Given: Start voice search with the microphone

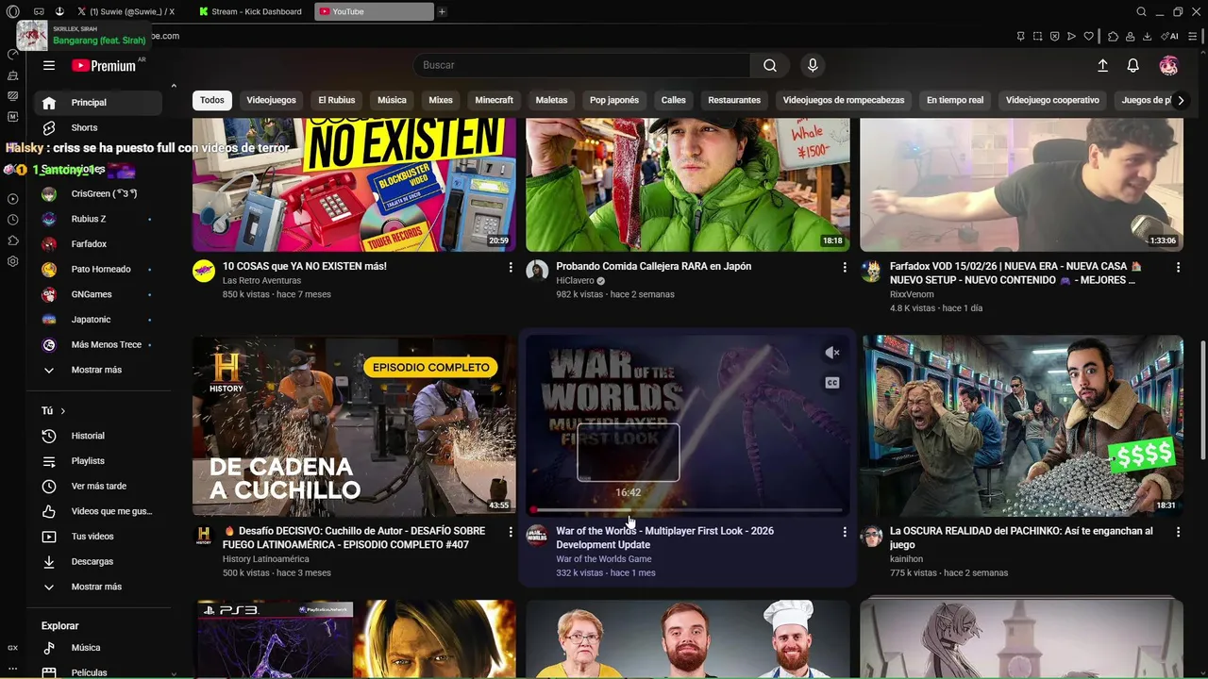Looking at the screenshot, I should 813,65.
